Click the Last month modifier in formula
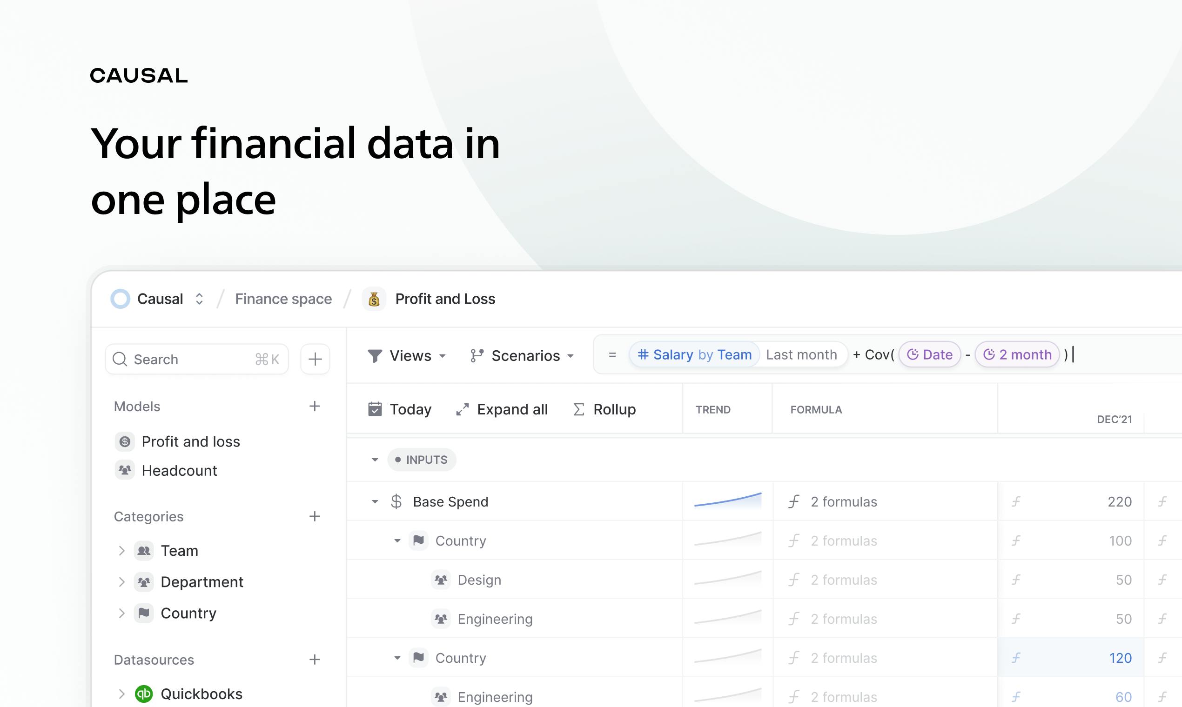 (801, 354)
